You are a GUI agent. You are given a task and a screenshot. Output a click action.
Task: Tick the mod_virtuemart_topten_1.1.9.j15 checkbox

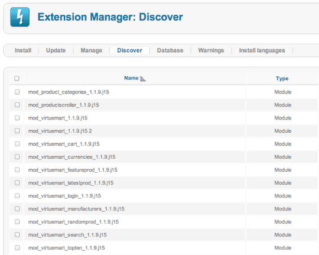[17, 248]
